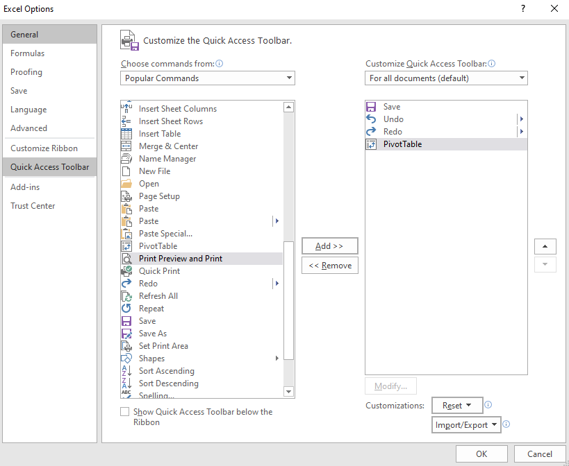Click the Insert Table icon in commands list

126,134
